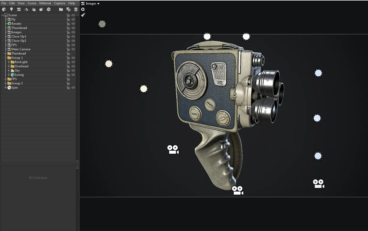The height and width of the screenshot is (231, 368).
Task: Open the Scene menu
Action: coord(32,3)
